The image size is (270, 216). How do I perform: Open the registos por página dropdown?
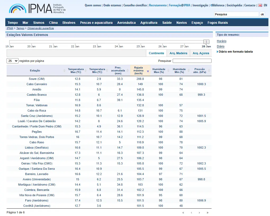(12, 61)
